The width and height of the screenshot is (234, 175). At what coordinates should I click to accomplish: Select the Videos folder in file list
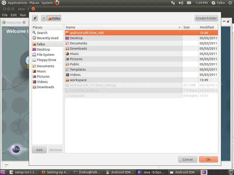141,75
